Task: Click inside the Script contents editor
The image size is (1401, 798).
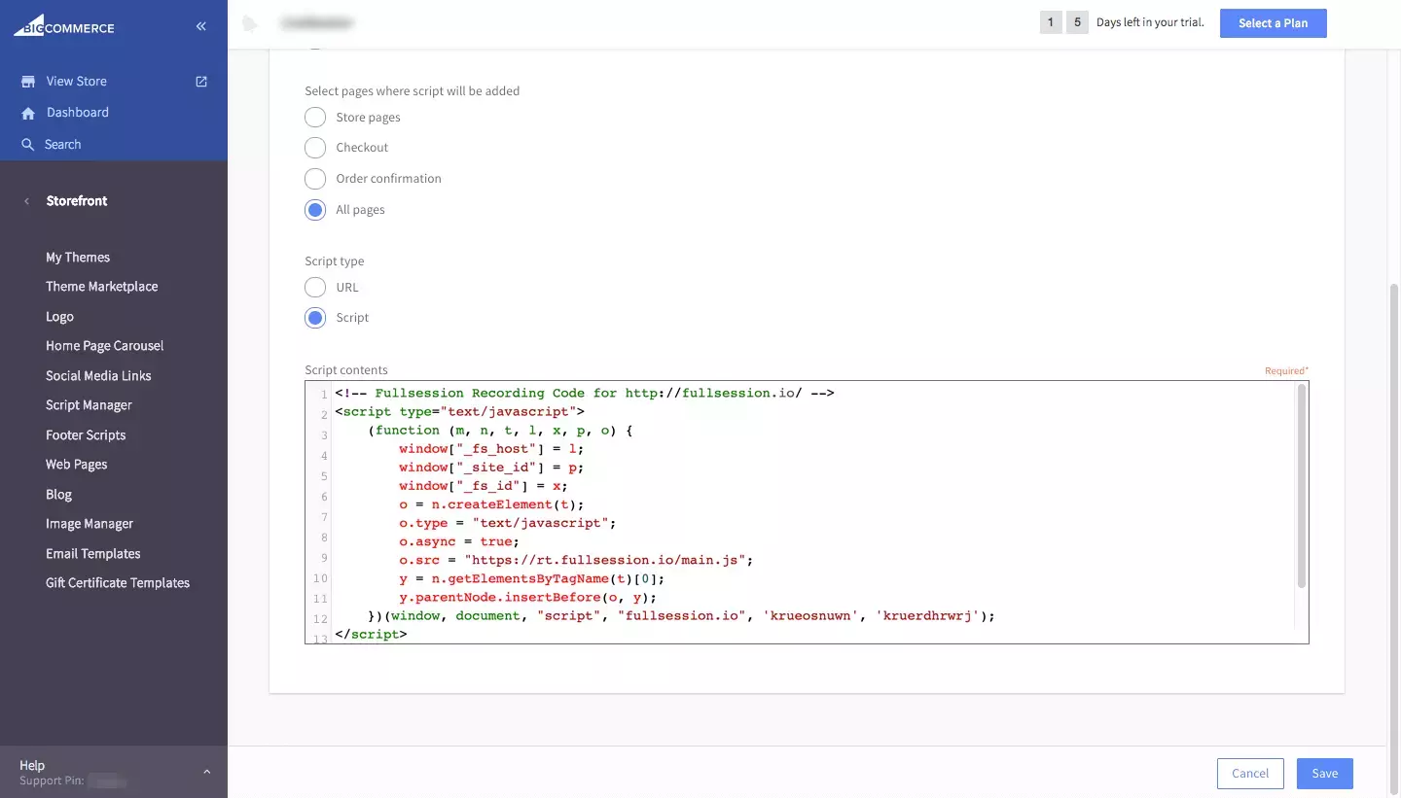Action: [807, 512]
